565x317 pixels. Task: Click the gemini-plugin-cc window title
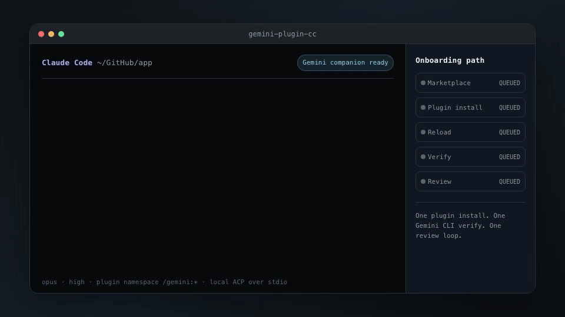(x=282, y=34)
